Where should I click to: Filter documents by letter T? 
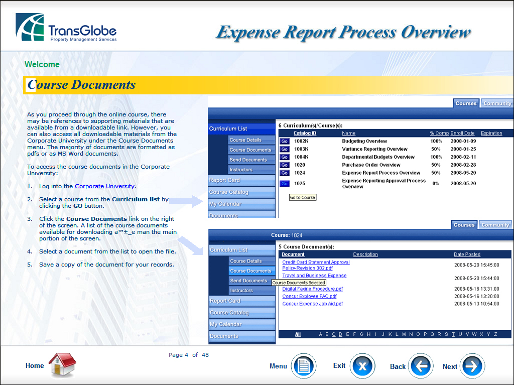pos(453,334)
